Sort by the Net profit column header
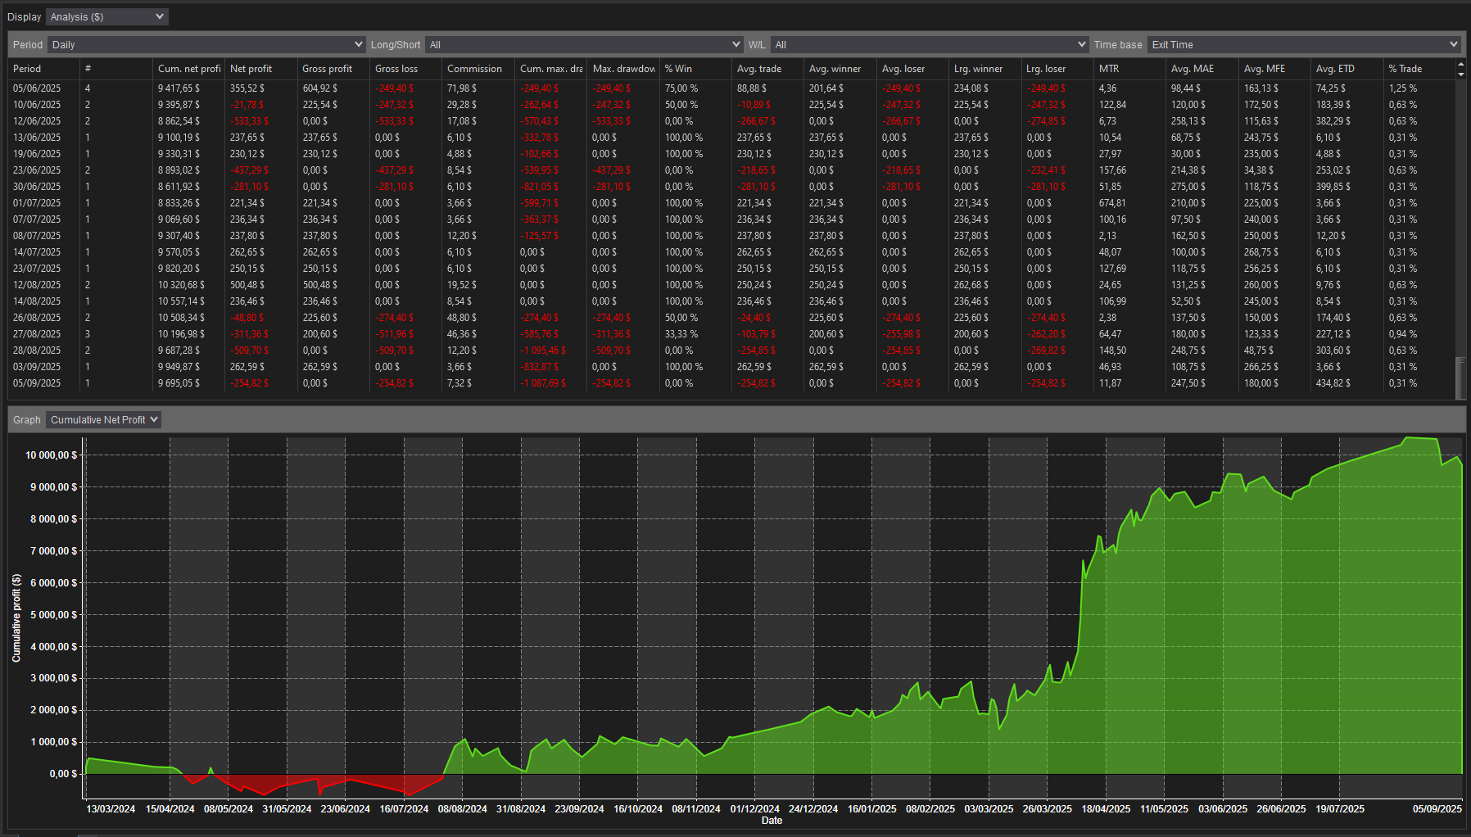This screenshot has width=1471, height=837. click(x=260, y=69)
